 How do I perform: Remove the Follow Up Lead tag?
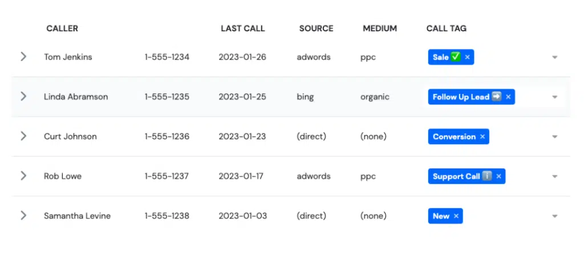(508, 97)
